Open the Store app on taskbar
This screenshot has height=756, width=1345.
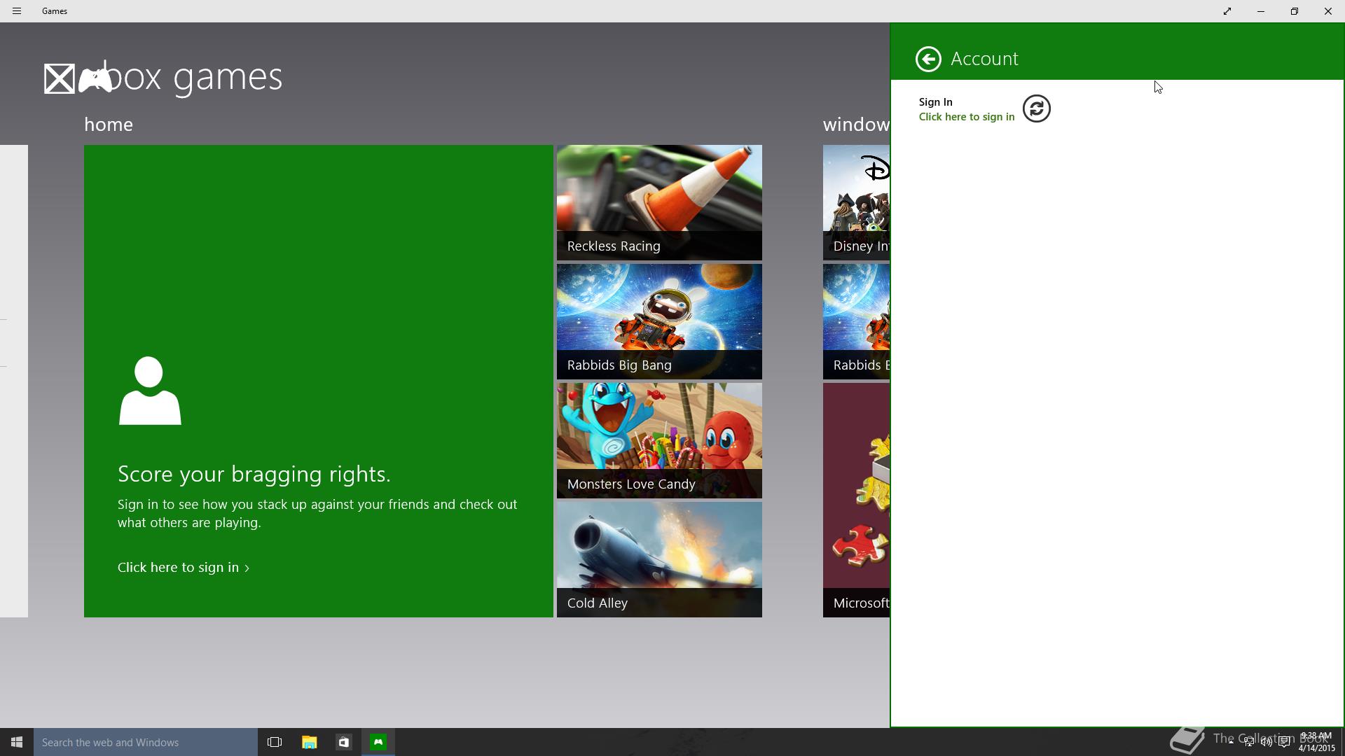pos(343,742)
